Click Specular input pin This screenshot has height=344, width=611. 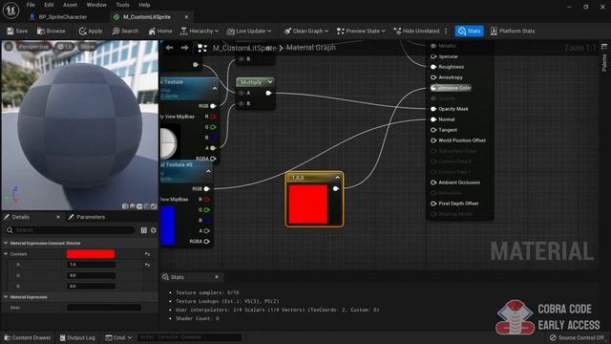pyautogui.click(x=433, y=56)
